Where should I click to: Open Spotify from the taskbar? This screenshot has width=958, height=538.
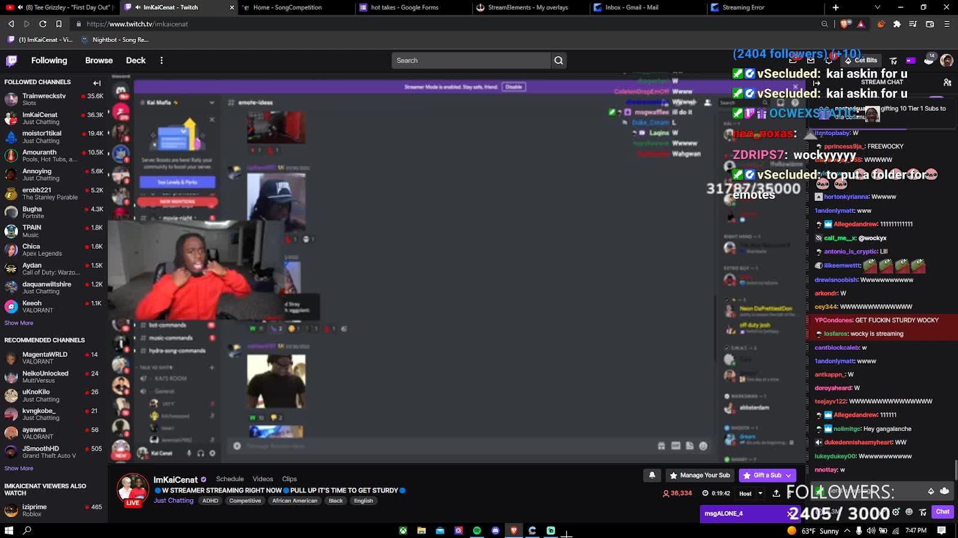pos(477,530)
